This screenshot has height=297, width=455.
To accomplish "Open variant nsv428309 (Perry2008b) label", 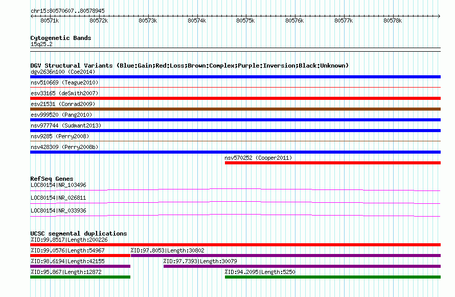I will tap(64, 147).
